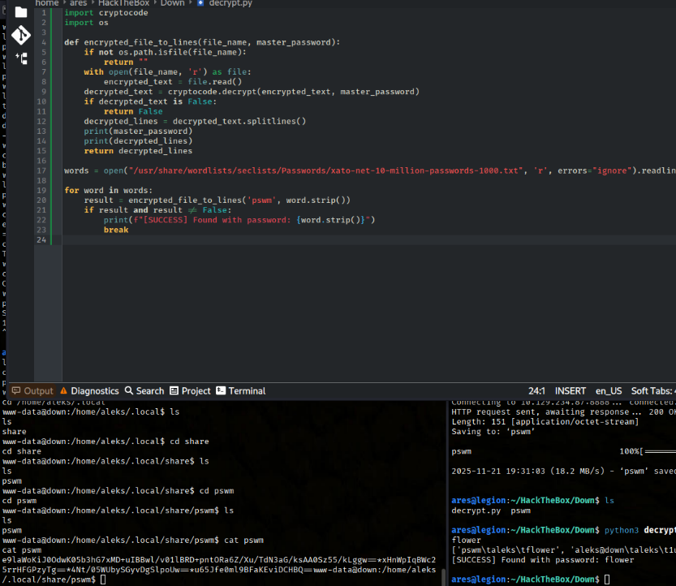Click the wordlist path string on line 17
This screenshot has height=586, width=676.
(x=325, y=170)
